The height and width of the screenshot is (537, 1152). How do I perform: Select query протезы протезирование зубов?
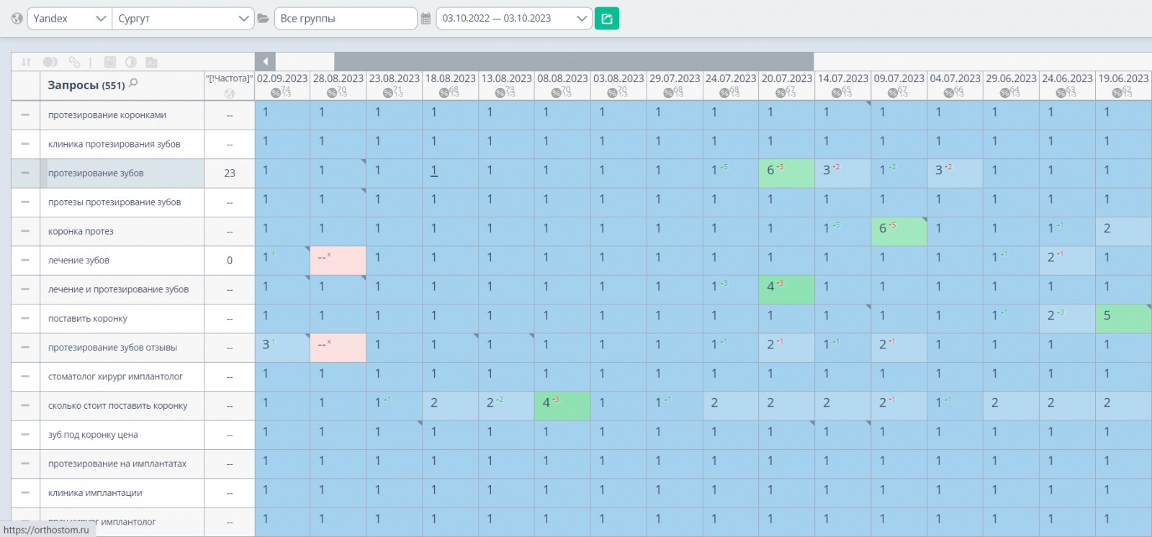tap(114, 202)
